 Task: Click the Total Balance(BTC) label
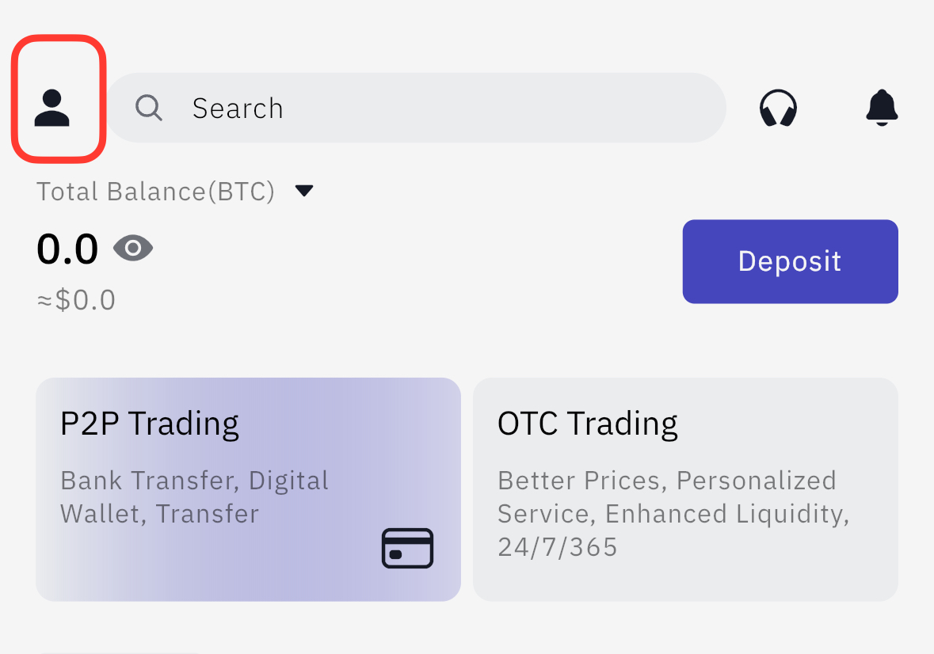[155, 192]
